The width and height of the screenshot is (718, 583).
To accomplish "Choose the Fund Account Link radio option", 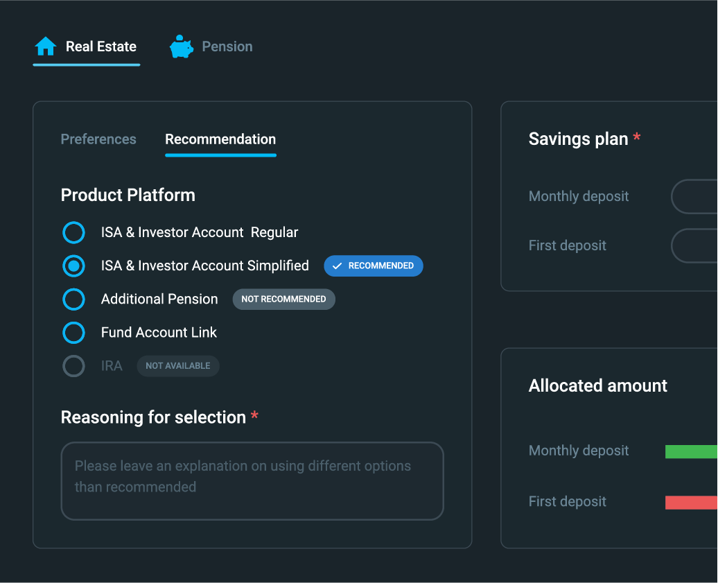I will (73, 333).
